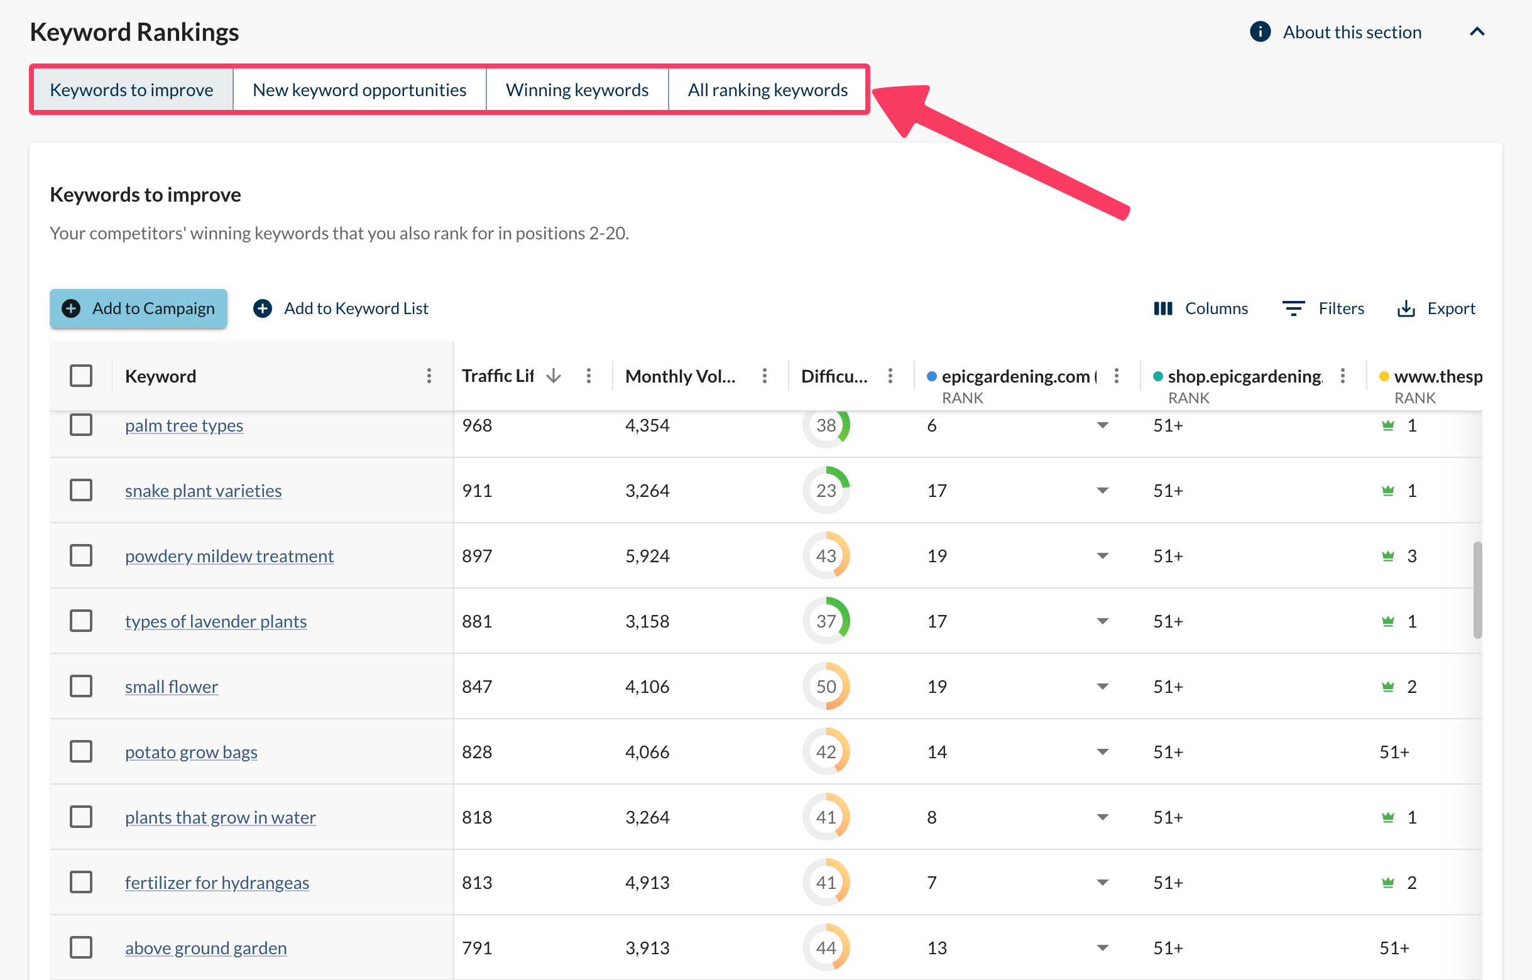Collapse the Keyword Rankings section chevron

pos(1477,32)
